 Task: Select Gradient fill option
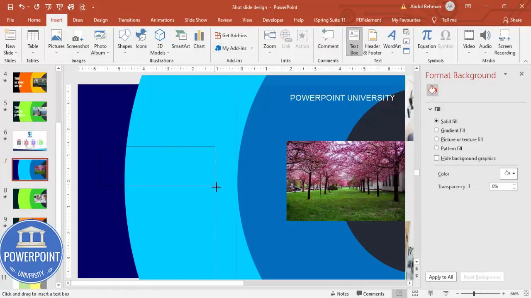pyautogui.click(x=449, y=130)
